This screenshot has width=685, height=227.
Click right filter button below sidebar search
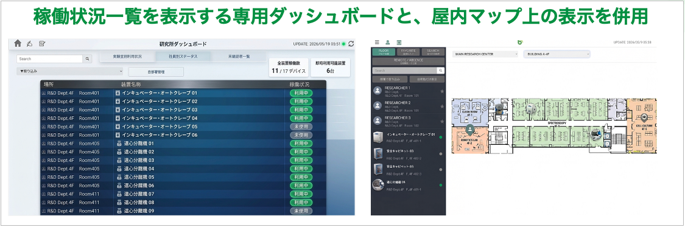(427, 80)
